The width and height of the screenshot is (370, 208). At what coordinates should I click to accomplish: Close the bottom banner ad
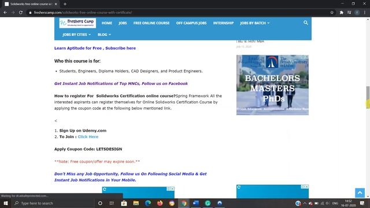[x=172, y=189]
